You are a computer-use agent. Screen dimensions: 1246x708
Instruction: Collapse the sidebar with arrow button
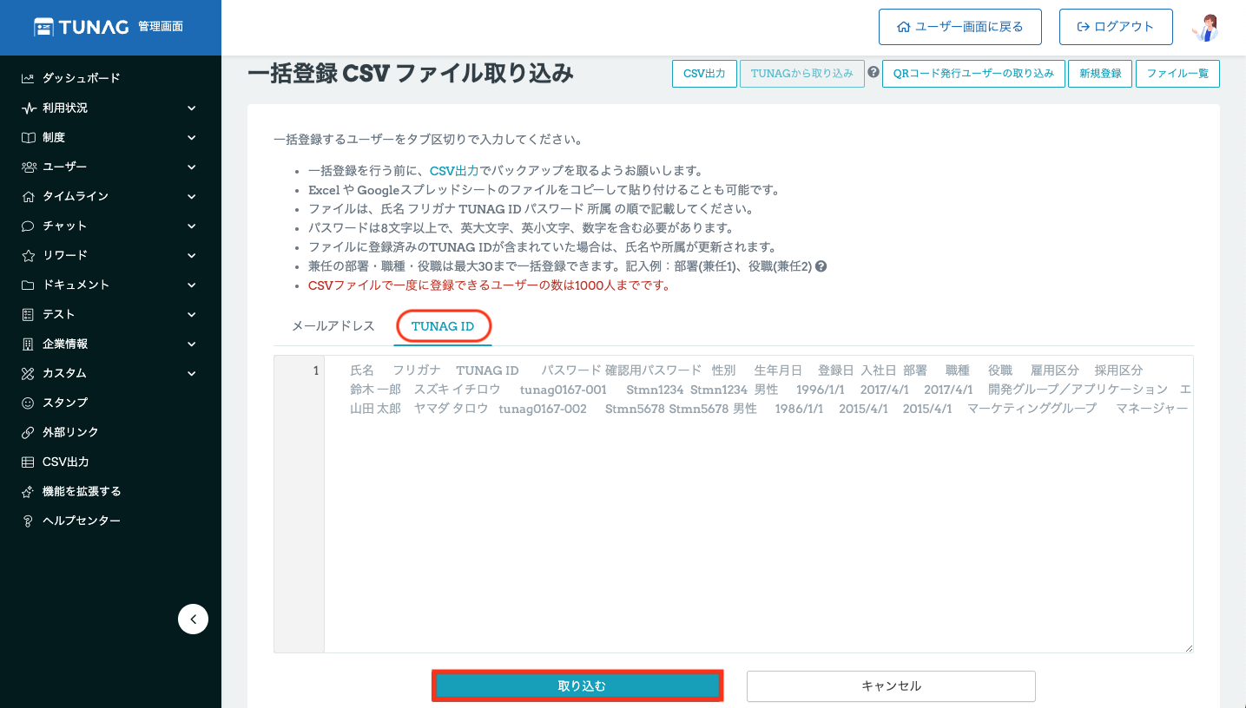[x=193, y=619]
